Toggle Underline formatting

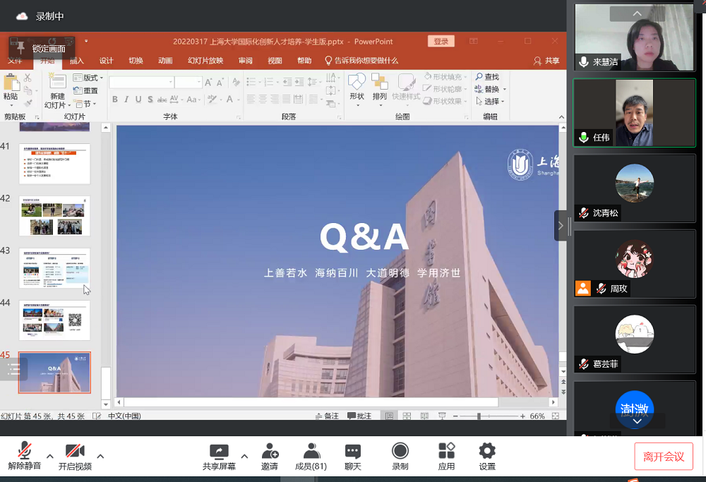[138, 100]
